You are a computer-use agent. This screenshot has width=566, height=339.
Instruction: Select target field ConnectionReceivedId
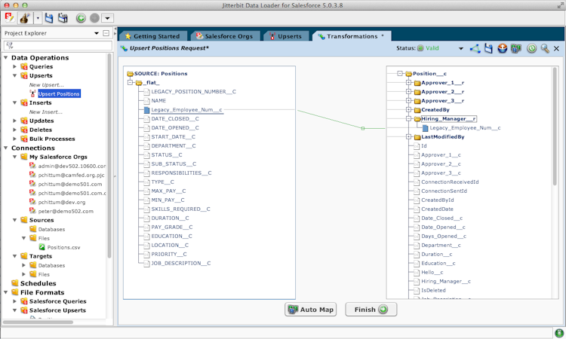tap(450, 182)
